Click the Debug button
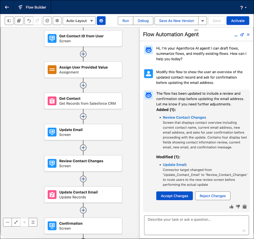 [143, 21]
